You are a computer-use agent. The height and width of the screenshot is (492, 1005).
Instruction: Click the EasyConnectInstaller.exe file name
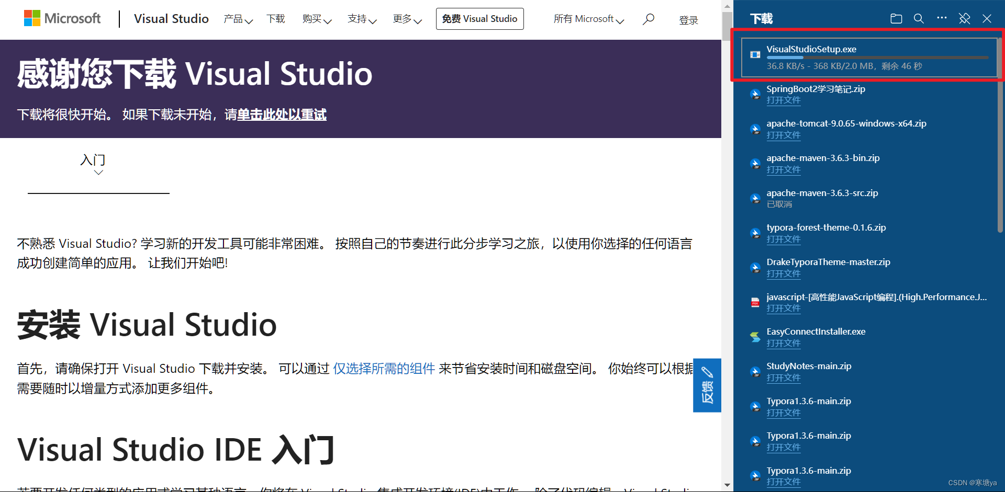[816, 331]
